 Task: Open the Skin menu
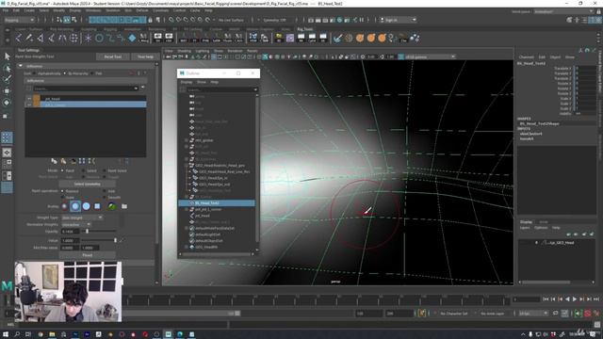click(128, 10)
